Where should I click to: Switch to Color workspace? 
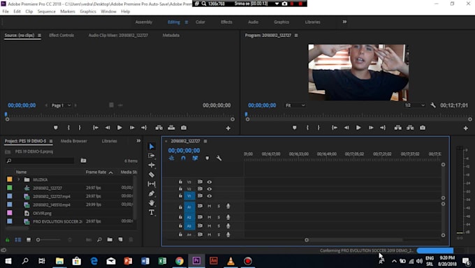pos(200,22)
